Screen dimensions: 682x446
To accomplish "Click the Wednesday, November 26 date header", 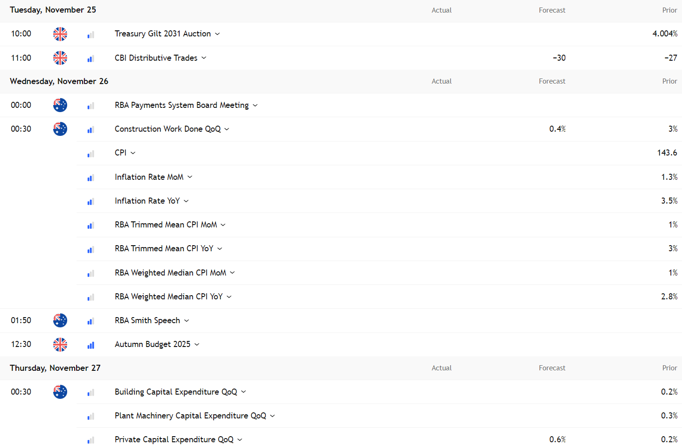I will click(x=59, y=81).
